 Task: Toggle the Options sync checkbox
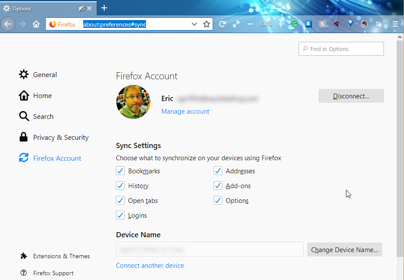(218, 200)
